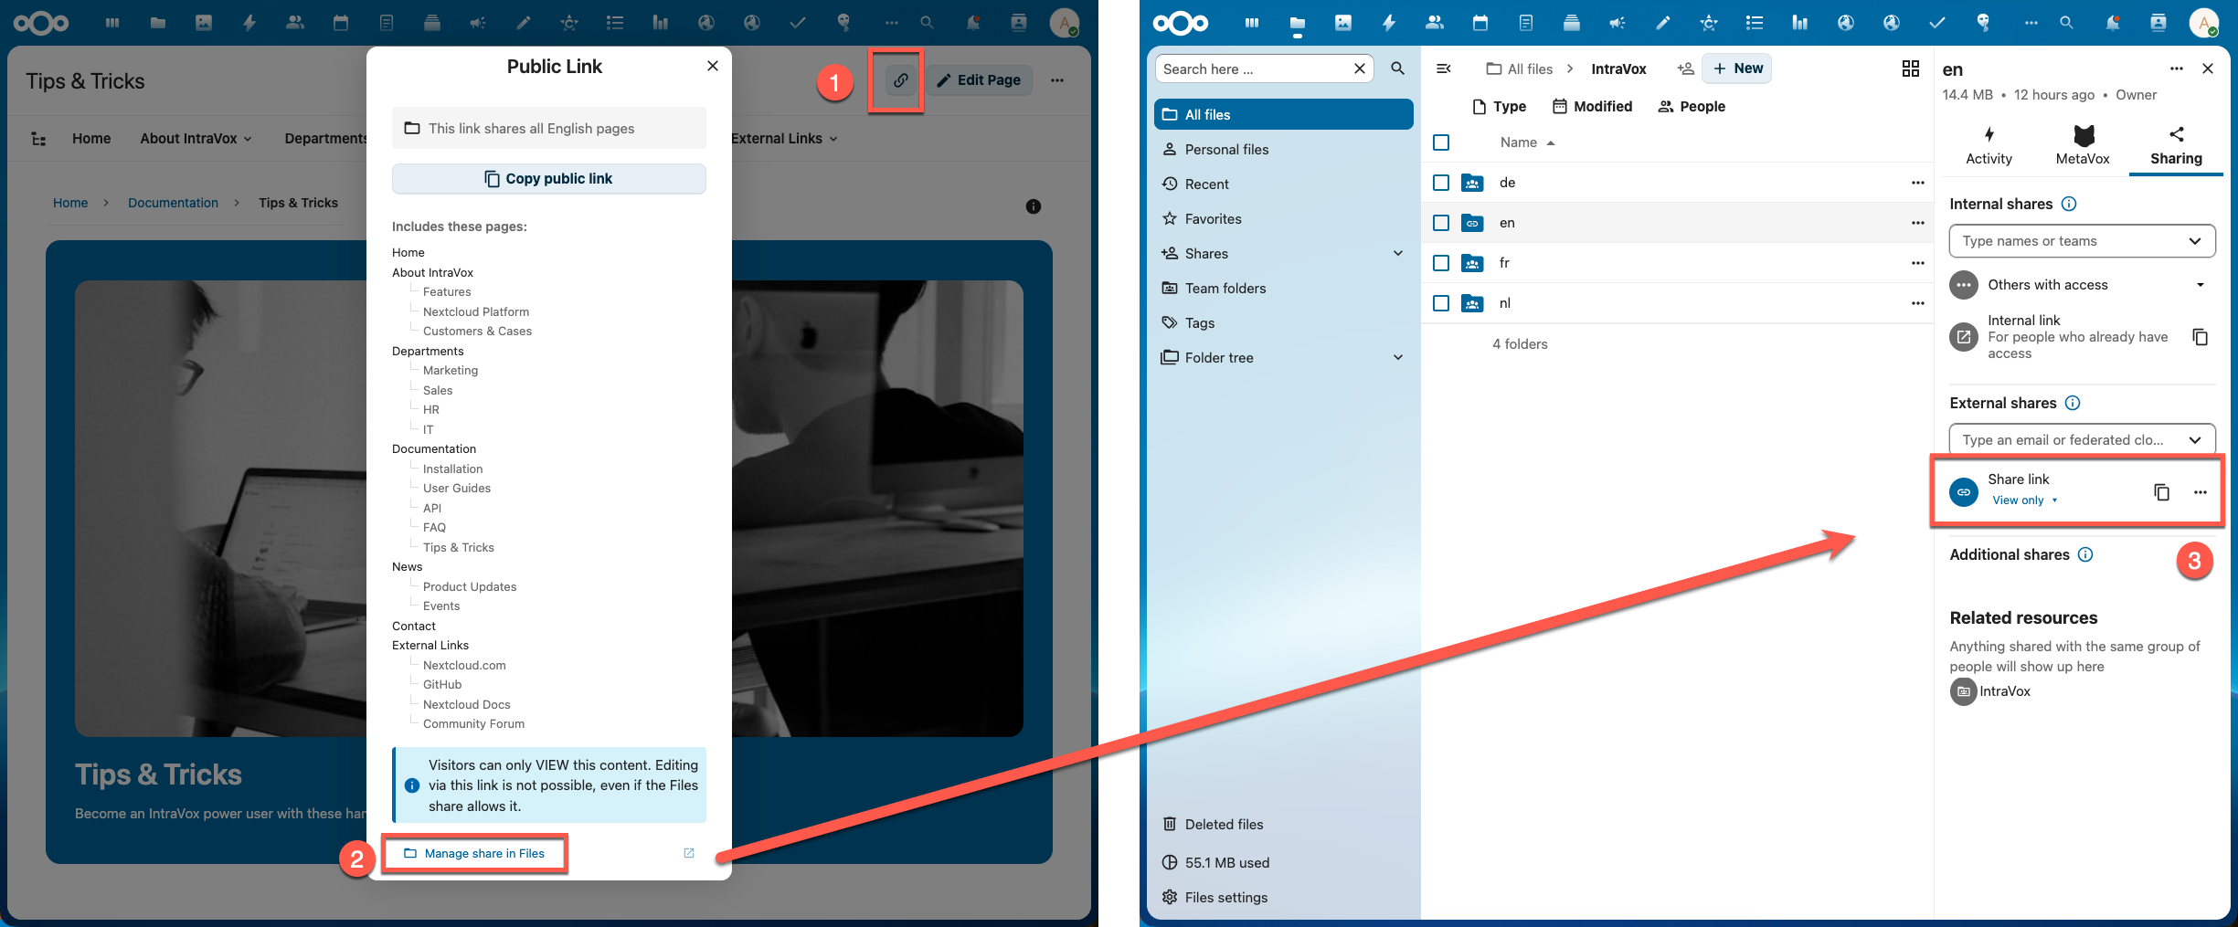Click the public link chain icon beside Edit Page
Viewport: 2238px width, 927px height.
900,80
